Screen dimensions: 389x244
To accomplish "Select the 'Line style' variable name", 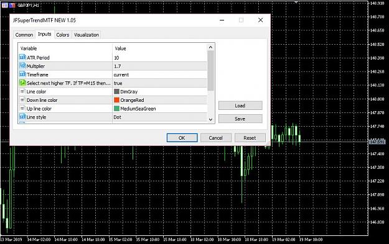I will click(36, 117).
